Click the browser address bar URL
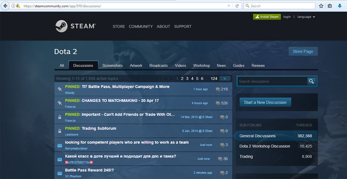 tap(62, 6)
